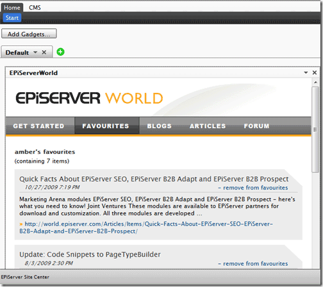Close the Default tab with its X icon
This screenshot has height=287, width=323.
tap(44, 53)
